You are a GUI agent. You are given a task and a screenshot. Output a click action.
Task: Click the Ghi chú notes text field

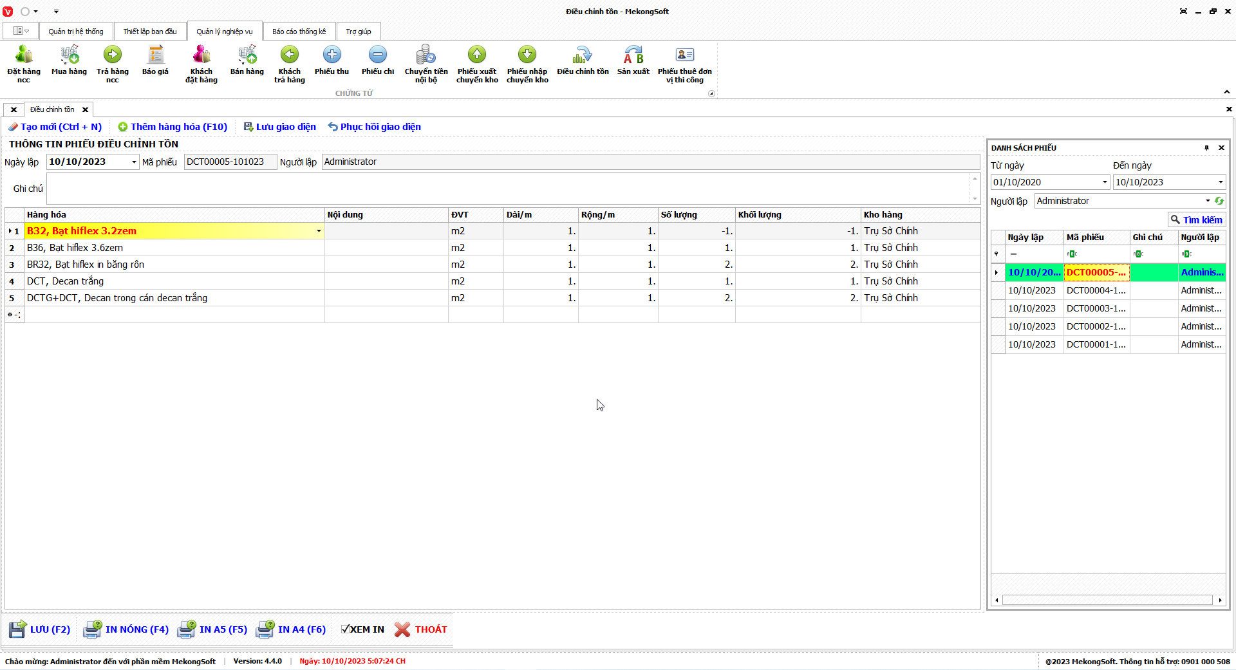(x=507, y=189)
